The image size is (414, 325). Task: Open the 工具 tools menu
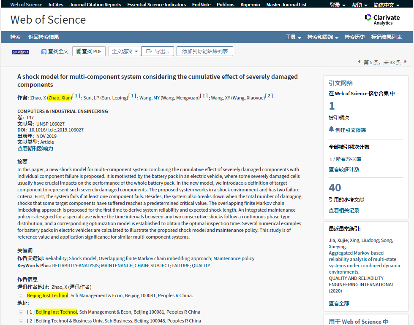293,37
